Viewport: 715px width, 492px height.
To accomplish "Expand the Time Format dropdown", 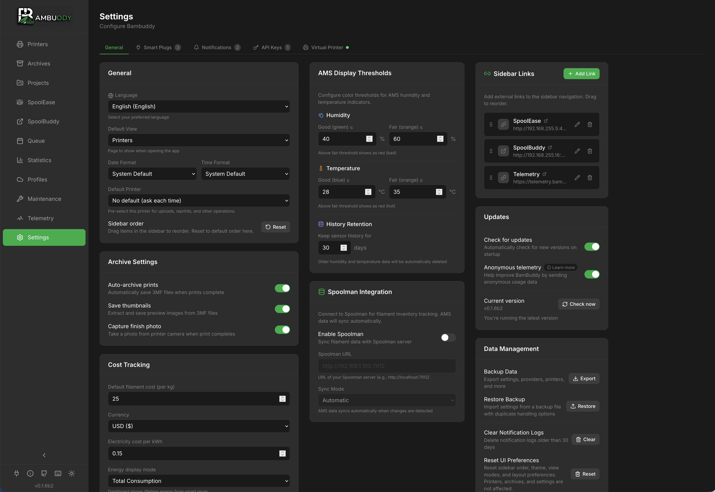I will pyautogui.click(x=245, y=174).
